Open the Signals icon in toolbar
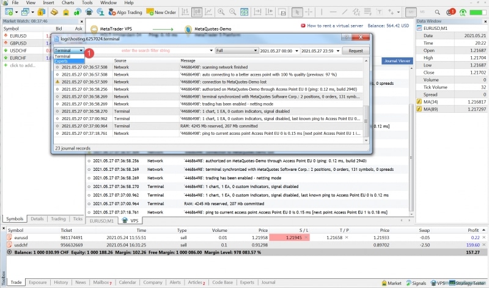The height and width of the screenshot is (288, 489). pyautogui.click(x=78, y=12)
